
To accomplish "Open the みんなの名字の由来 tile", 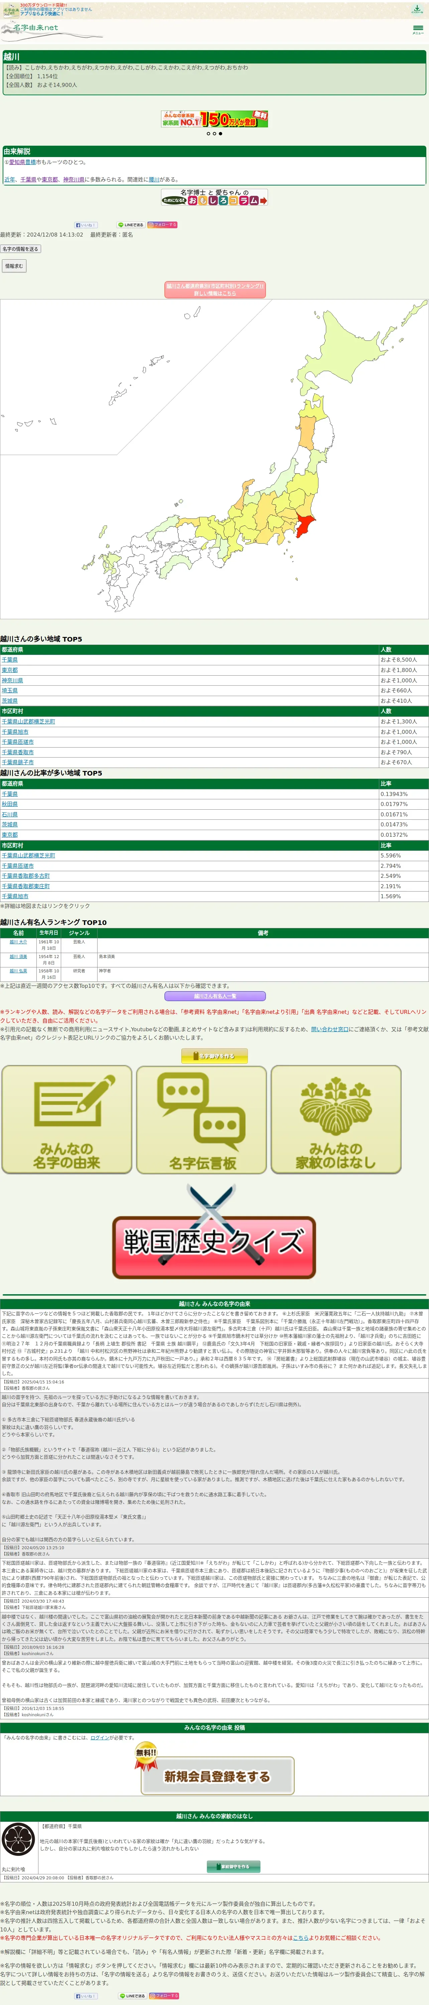I will (x=67, y=1119).
